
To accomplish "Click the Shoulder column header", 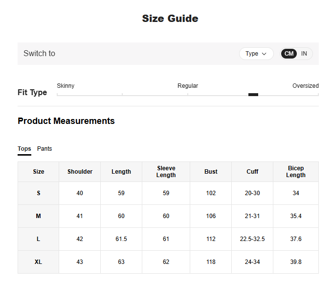I will 80,172.
